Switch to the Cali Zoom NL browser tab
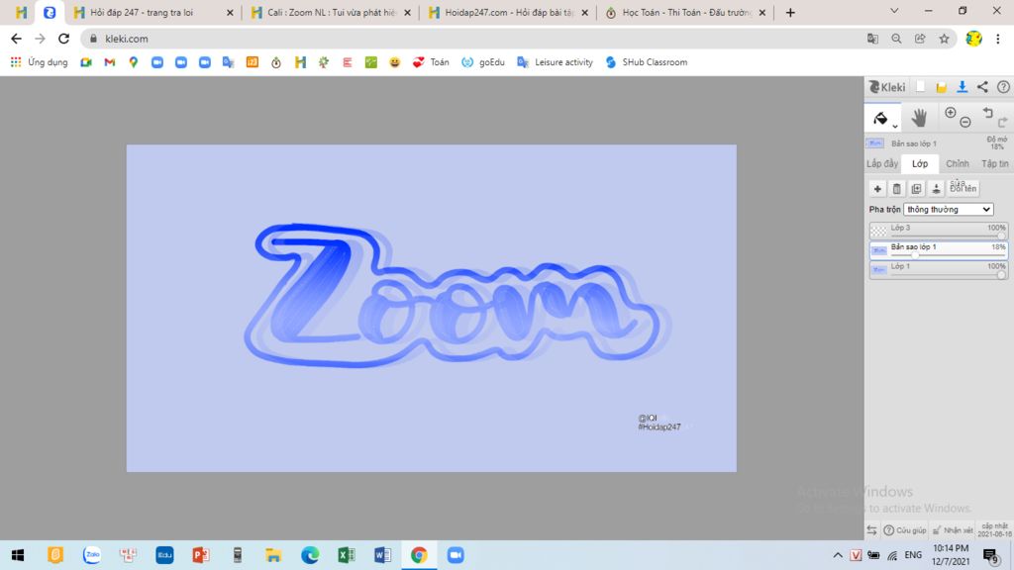 pos(331,12)
